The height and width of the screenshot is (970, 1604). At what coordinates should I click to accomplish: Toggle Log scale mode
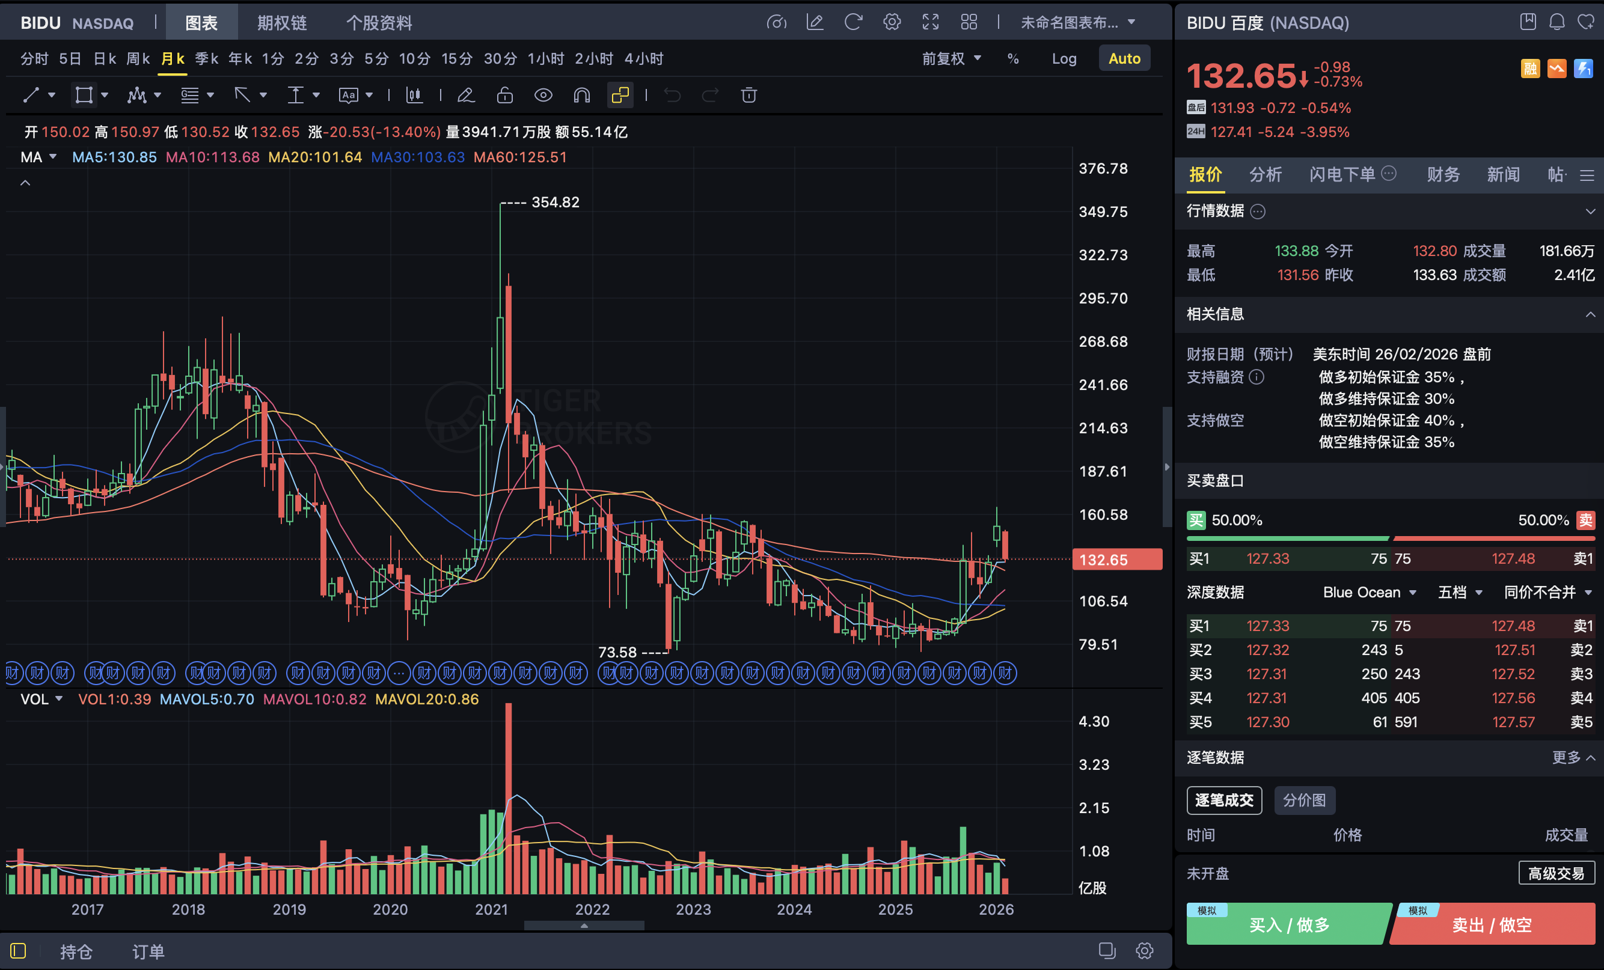pyautogui.click(x=1064, y=58)
